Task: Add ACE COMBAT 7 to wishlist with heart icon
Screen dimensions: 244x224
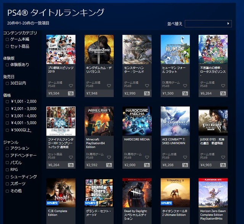Action: 185,157
